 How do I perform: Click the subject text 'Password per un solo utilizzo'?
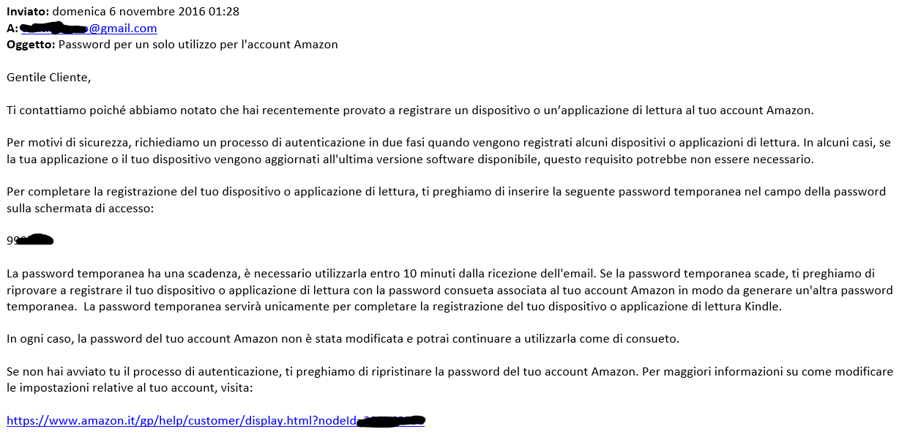pos(139,44)
